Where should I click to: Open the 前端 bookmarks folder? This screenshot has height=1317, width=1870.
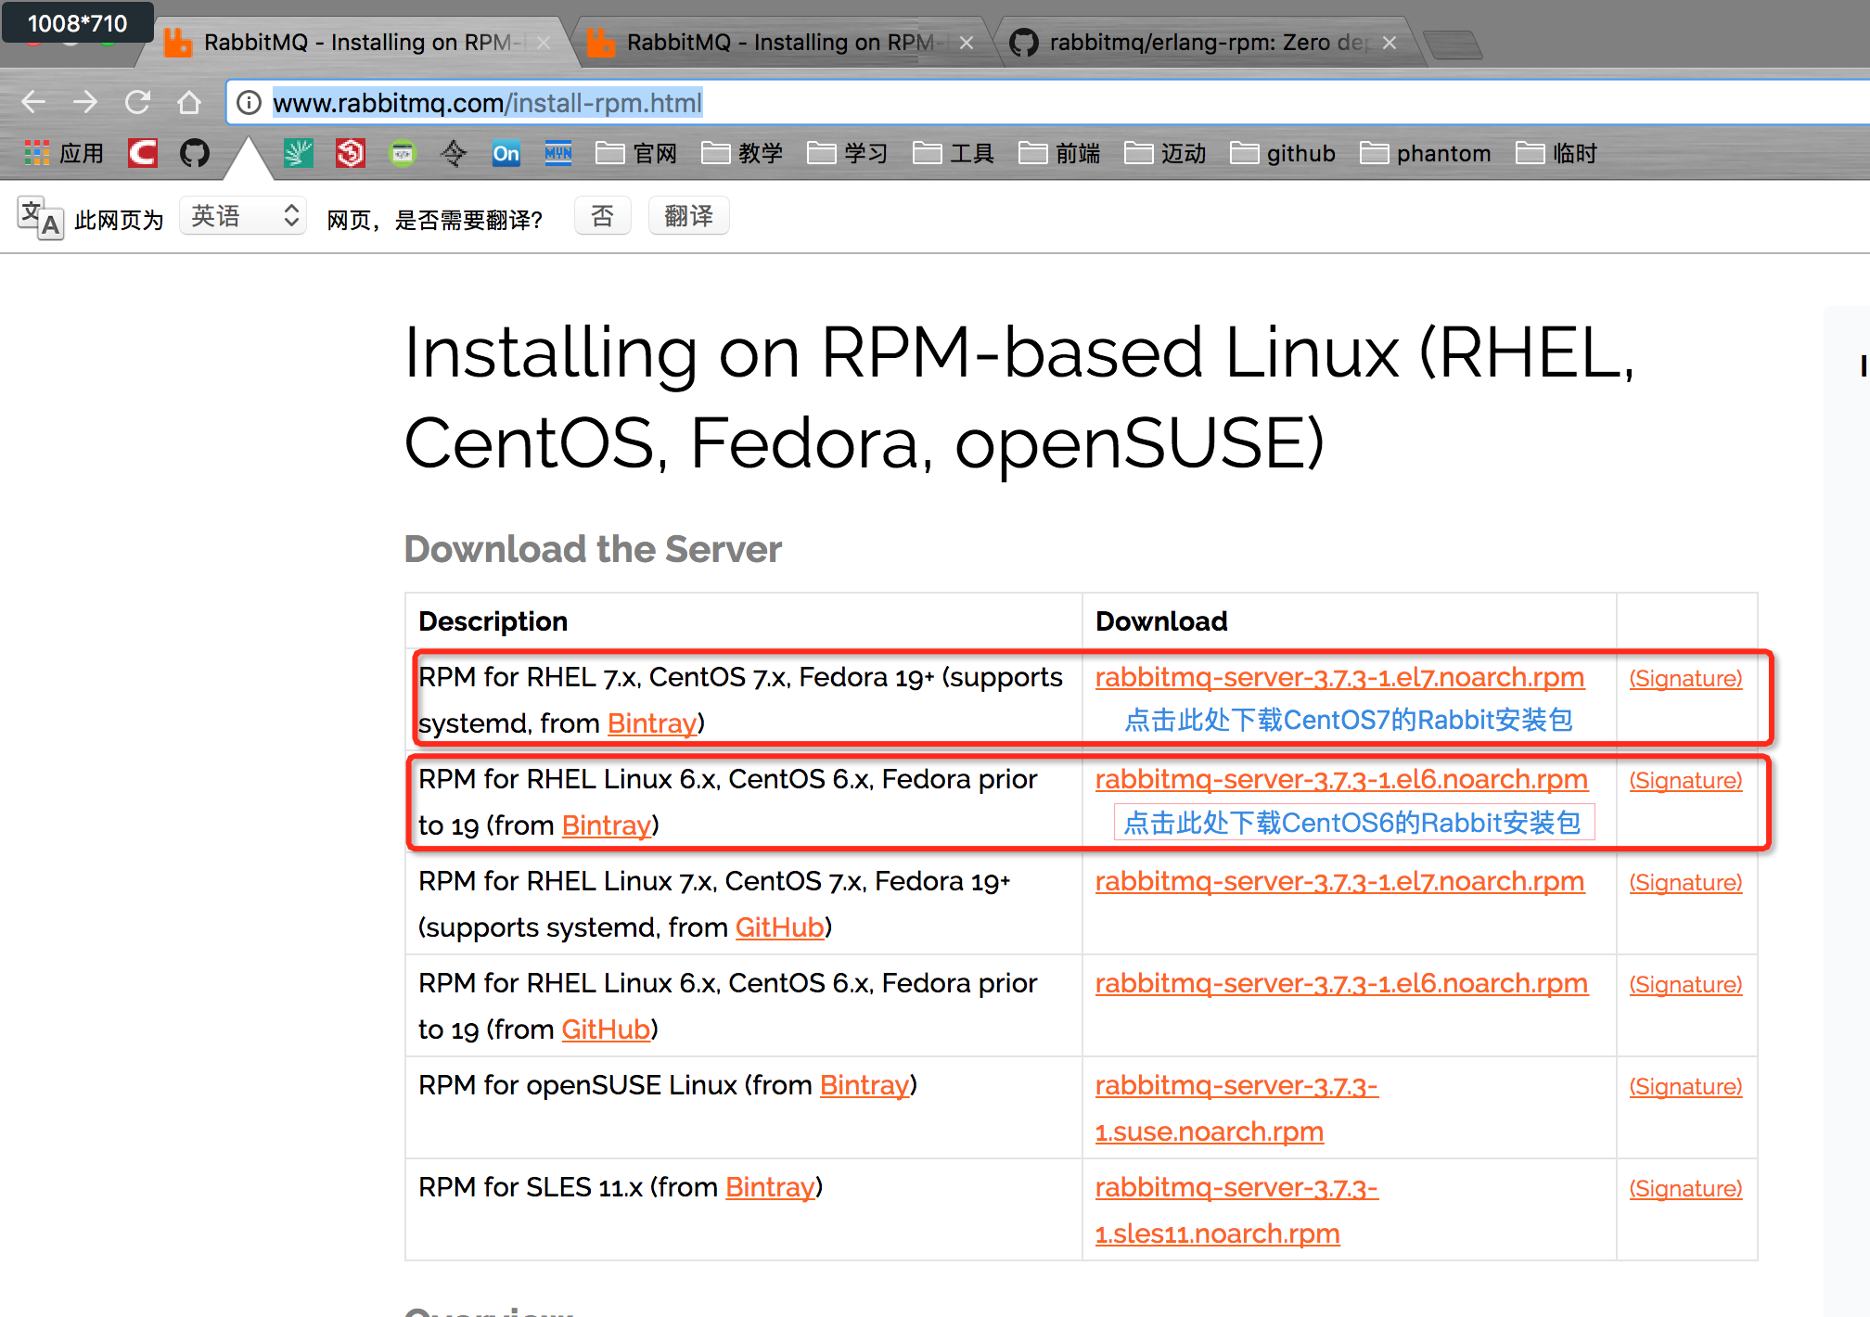pos(1059,153)
